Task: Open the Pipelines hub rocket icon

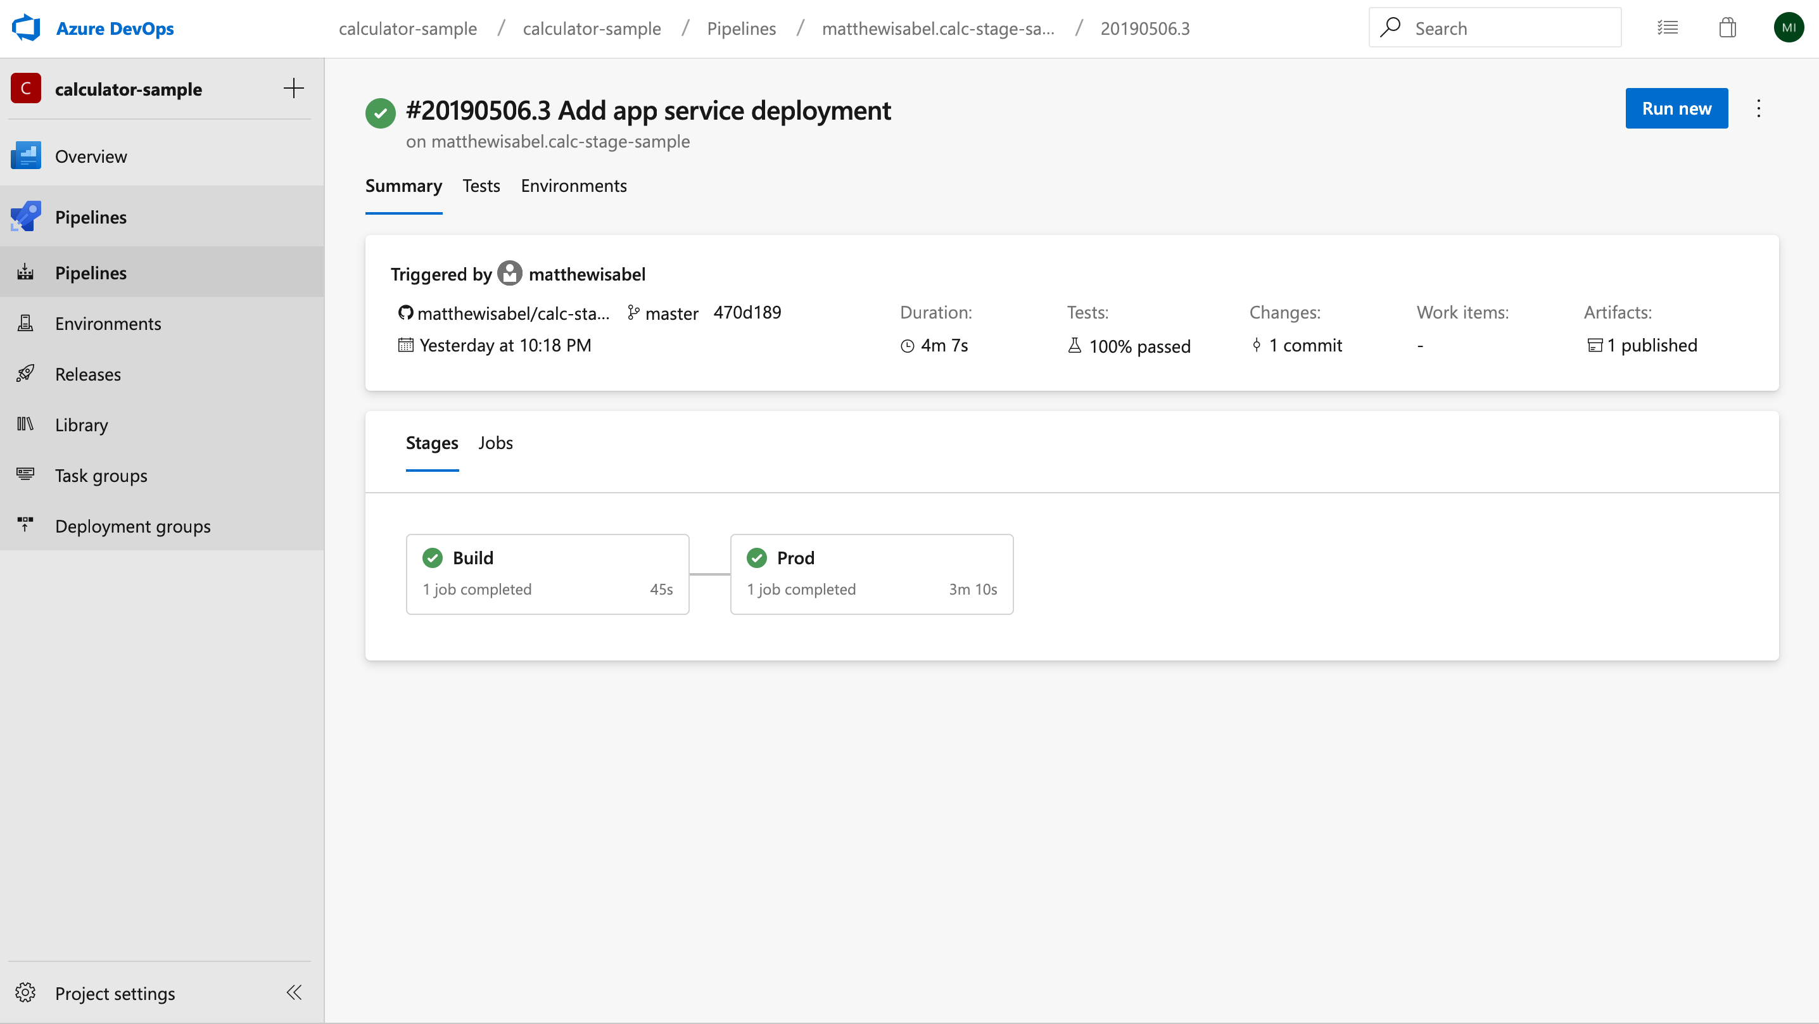Action: click(x=26, y=217)
